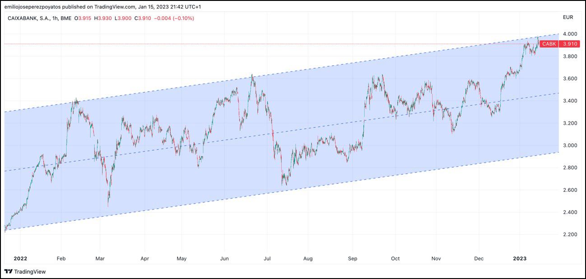Select the Sep label on time axis
Image resolution: width=586 pixels, height=279 pixels.
pos(352,259)
